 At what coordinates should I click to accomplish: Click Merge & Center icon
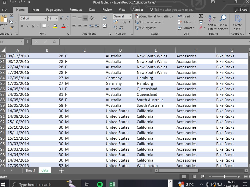(105, 26)
